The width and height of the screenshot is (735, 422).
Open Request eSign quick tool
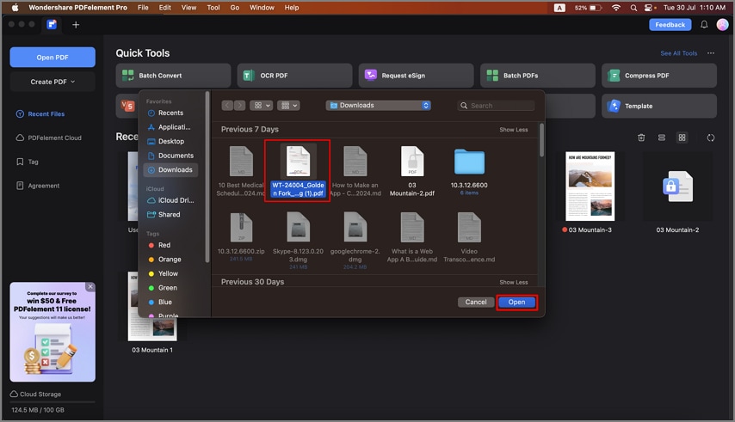(416, 76)
